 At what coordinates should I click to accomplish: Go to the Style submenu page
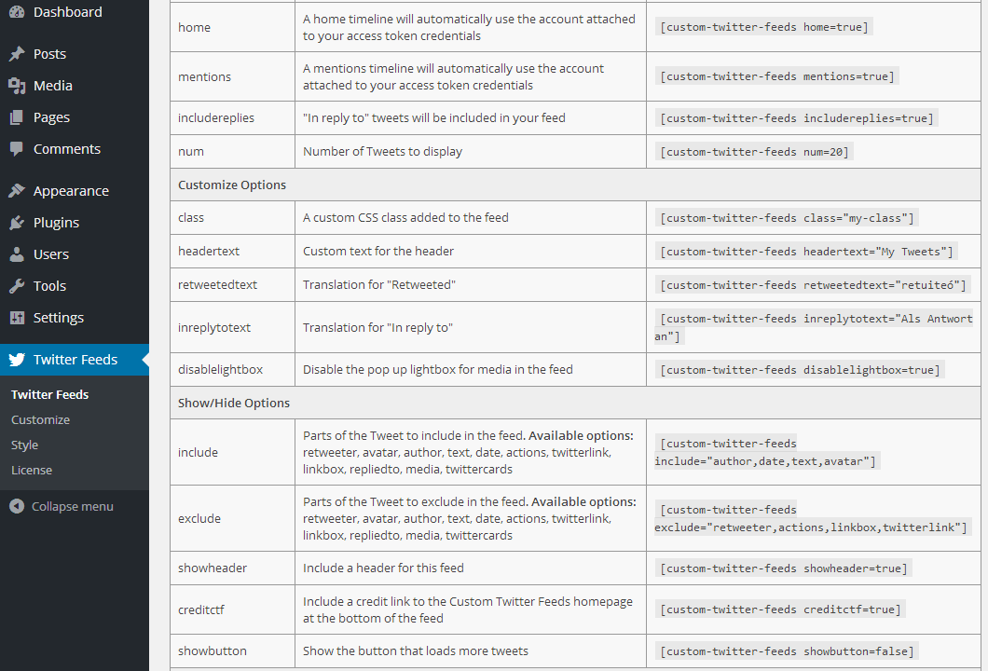coord(24,445)
